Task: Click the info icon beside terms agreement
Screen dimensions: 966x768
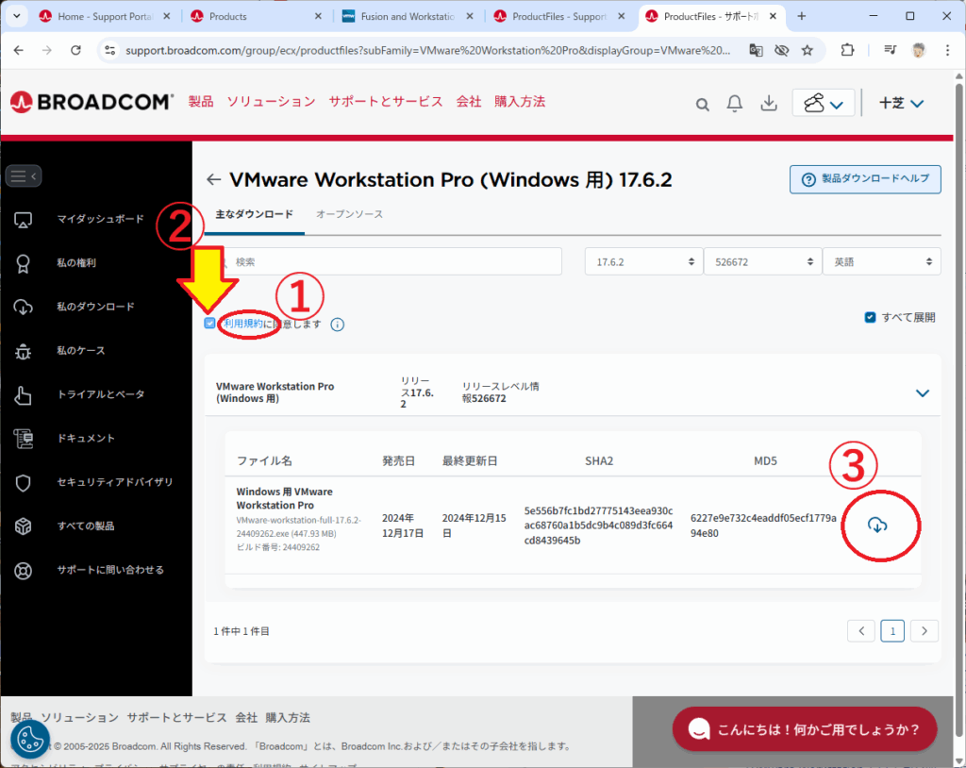Action: pyautogui.click(x=338, y=325)
